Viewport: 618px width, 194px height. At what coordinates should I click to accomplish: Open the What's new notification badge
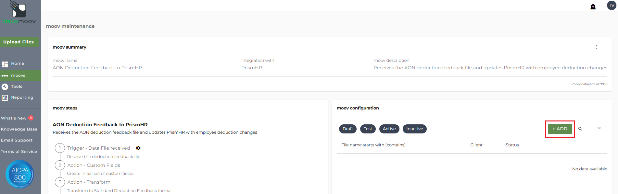point(31,118)
